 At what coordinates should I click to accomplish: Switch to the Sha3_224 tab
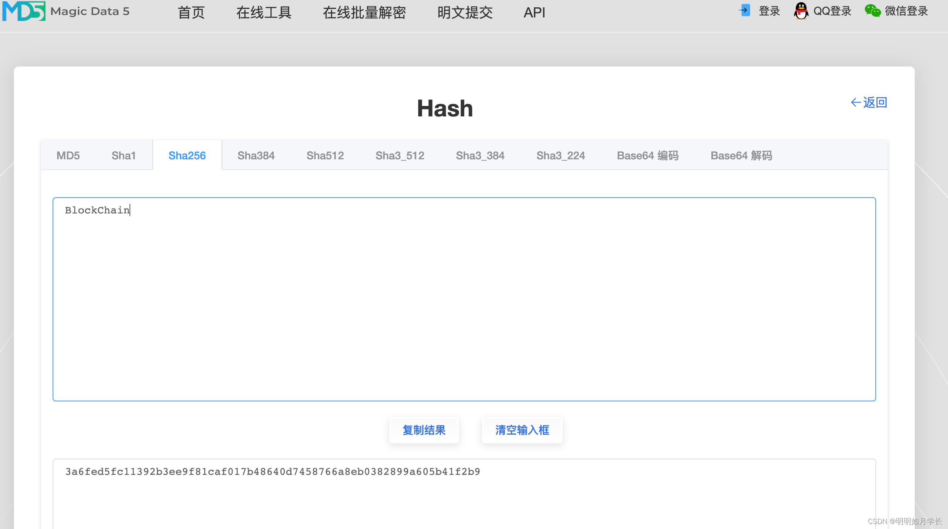561,155
